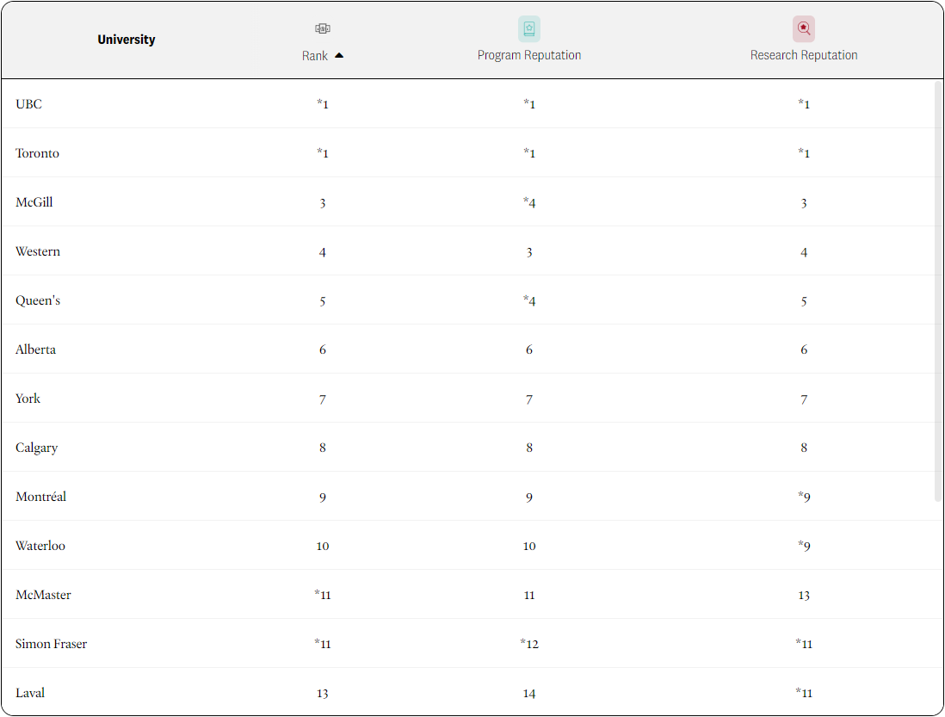This screenshot has height=717, width=945.
Task: Select the UBC university name
Action: (x=29, y=103)
